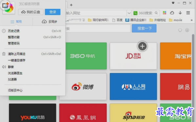Open the Youku 优酷 tile
This screenshot has height=122, width=196.
(32, 113)
